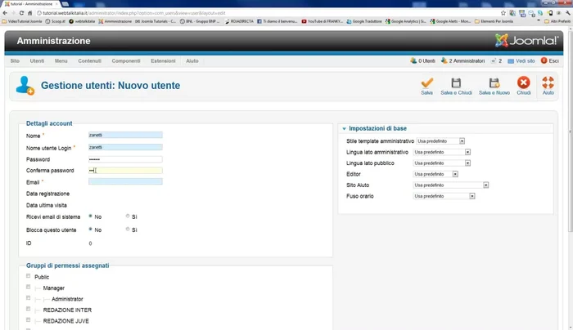Open the Editor dropdown
Screen dimensions: 573x330
[x=434, y=174]
